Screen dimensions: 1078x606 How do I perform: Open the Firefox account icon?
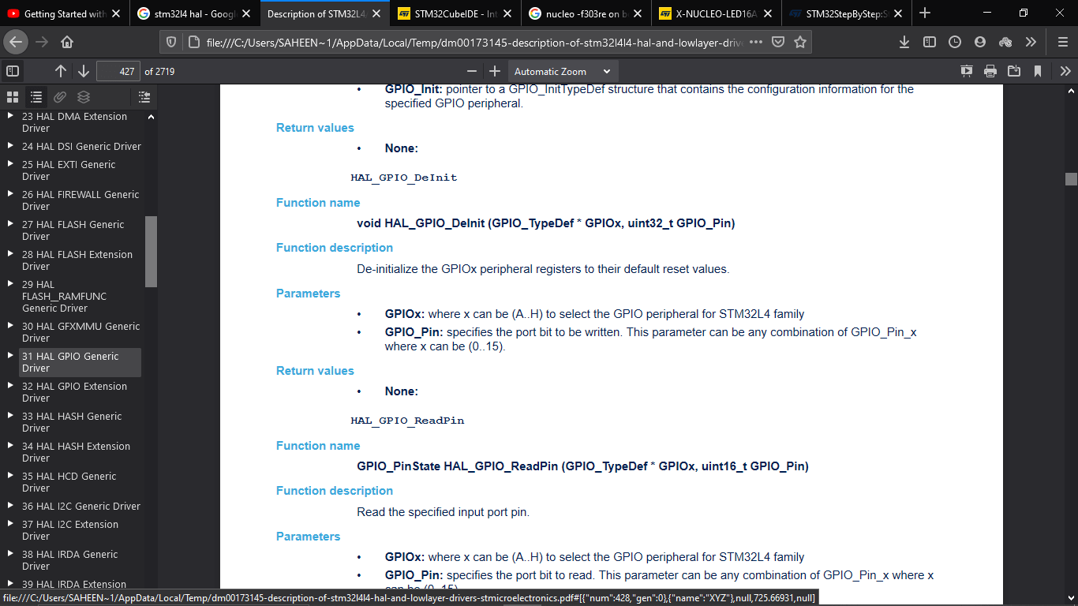(980, 42)
